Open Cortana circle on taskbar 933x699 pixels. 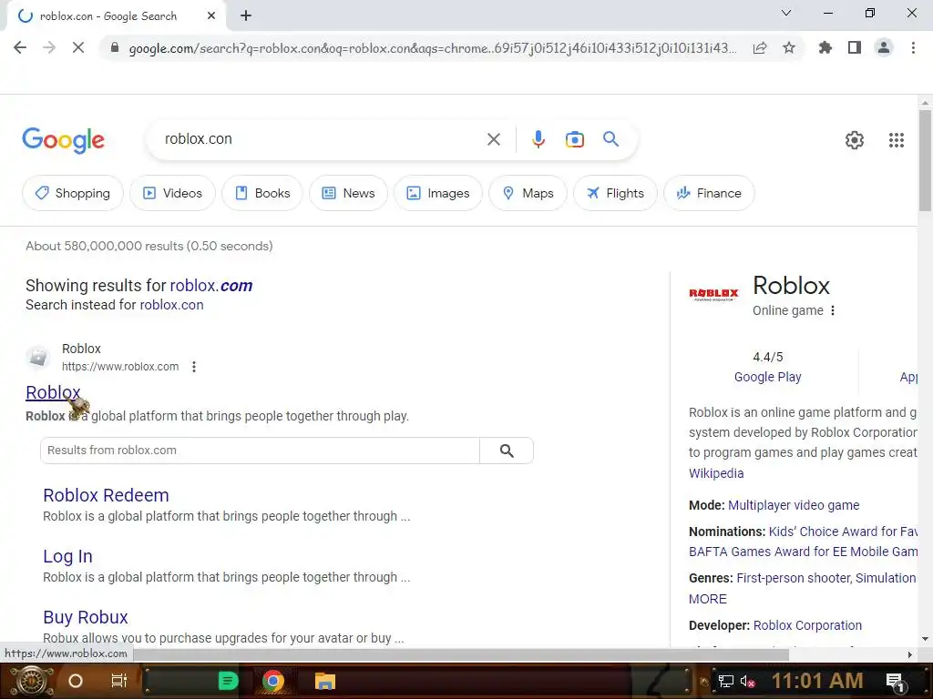(76, 681)
